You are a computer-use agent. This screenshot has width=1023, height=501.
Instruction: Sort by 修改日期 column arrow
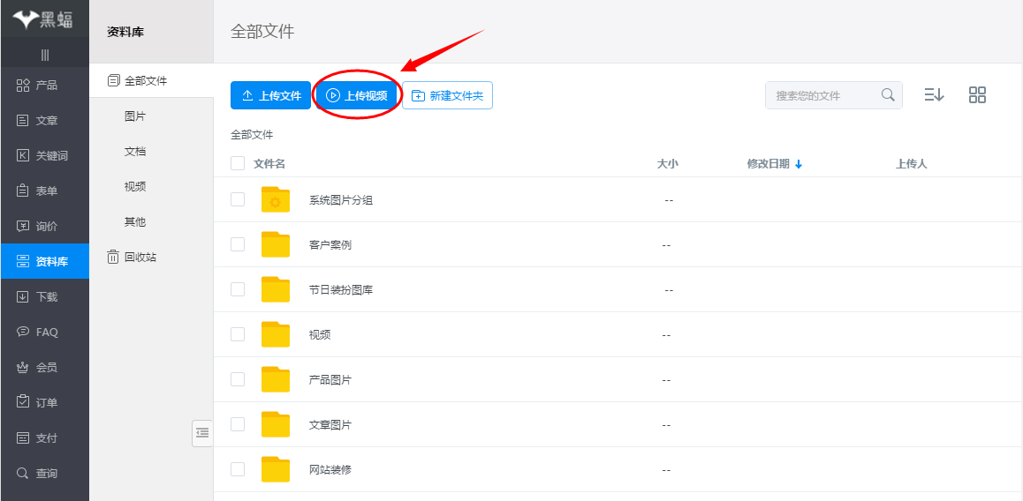tap(799, 164)
